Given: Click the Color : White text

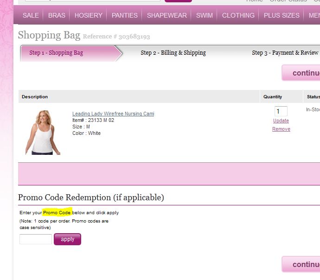Looking at the screenshot, I should coord(87,133).
